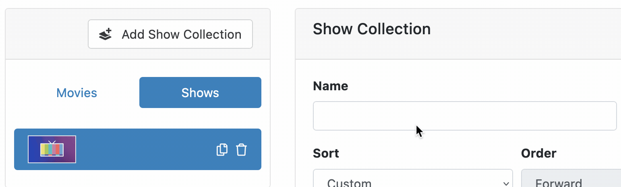
Task: Click the Order field label
Action: [x=539, y=153]
